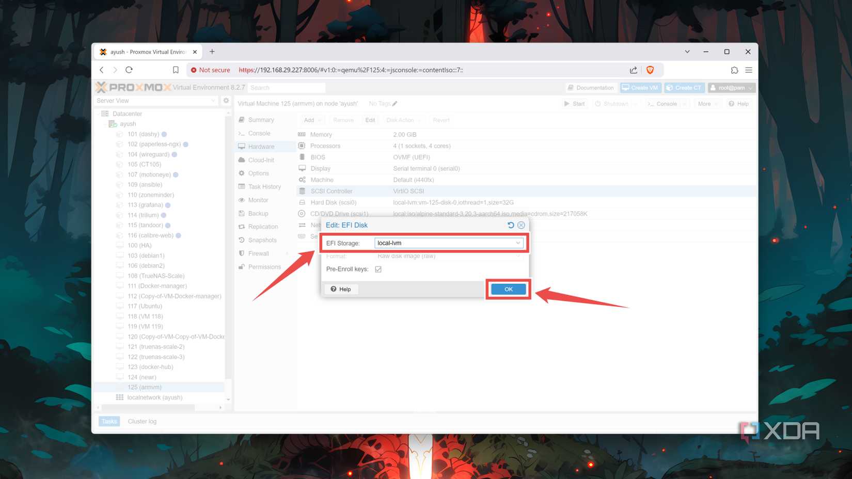Click the Edit hardware button
This screenshot has width=852, height=479.
coord(370,120)
